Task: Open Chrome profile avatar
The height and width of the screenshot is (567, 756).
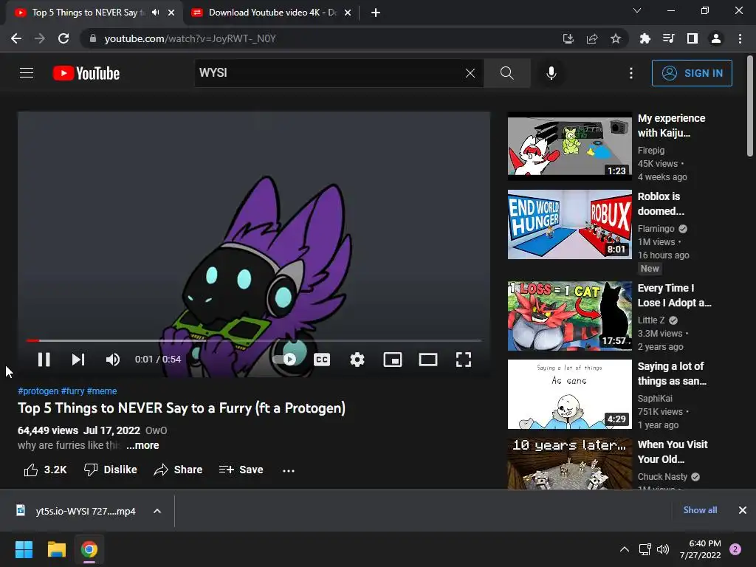Action: pos(716,38)
